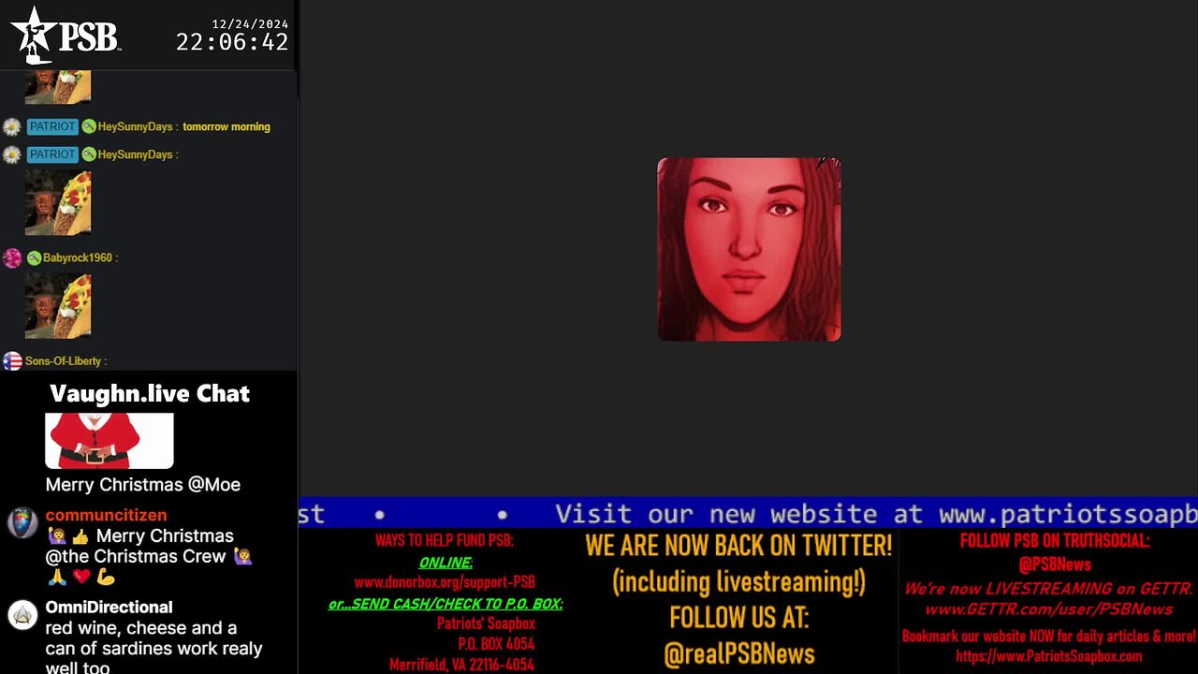Click "We're now LIVESTREAMING on GETTR." text
Screen dimensions: 1198x674
tap(1048, 588)
